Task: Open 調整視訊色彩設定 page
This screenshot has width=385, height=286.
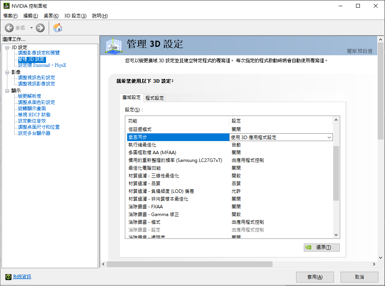Action: pyautogui.click(x=37, y=78)
